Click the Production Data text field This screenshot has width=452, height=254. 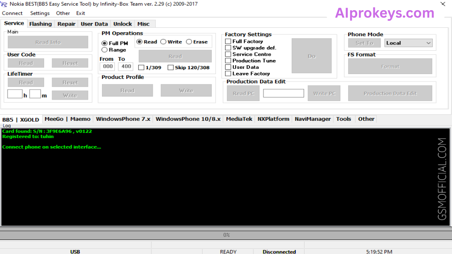tap(283, 93)
